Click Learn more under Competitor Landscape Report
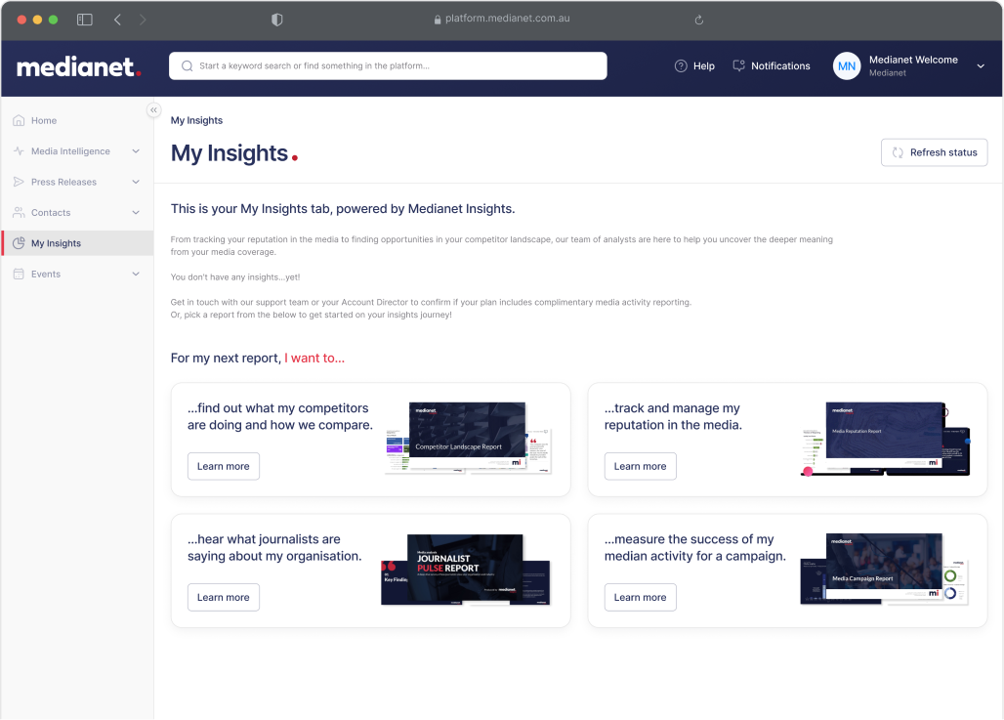Viewport: 1004px width, 720px height. [223, 466]
